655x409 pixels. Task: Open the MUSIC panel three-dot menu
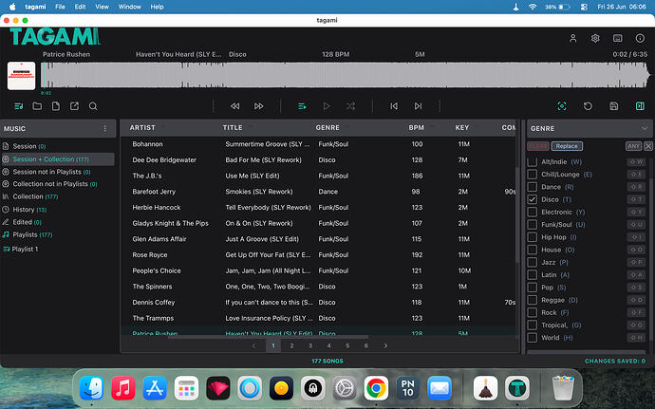[x=104, y=129]
